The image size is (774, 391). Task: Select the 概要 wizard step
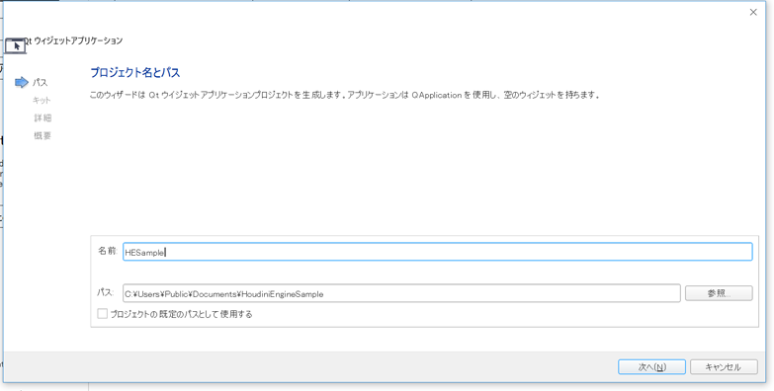[x=43, y=135]
